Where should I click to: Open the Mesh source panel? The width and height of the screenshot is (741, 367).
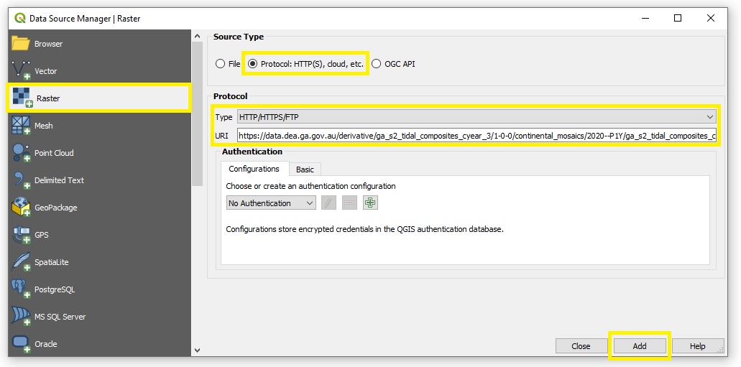[99, 126]
